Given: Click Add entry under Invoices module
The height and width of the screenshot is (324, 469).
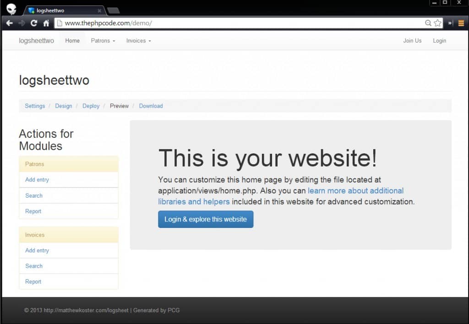Looking at the screenshot, I should point(37,250).
